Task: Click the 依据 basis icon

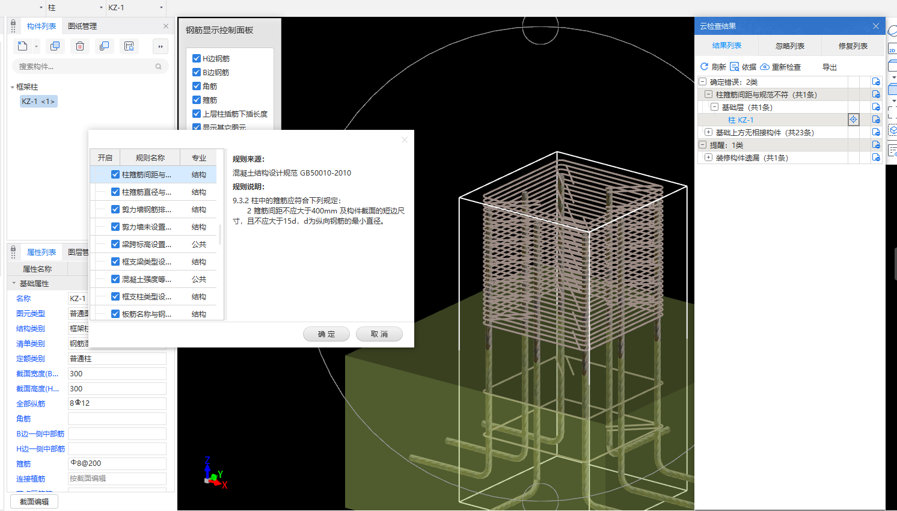Action: pyautogui.click(x=734, y=67)
